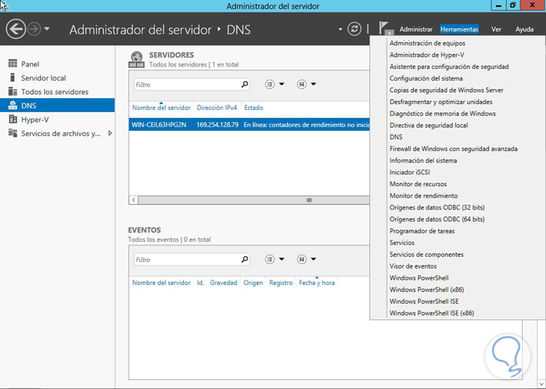Click IP address 169.254.128.79 cell
Image resolution: width=546 pixels, height=389 pixels.
(x=218, y=125)
